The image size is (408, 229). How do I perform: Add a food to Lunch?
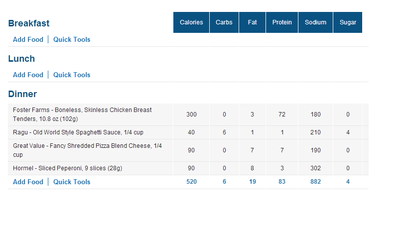28,75
